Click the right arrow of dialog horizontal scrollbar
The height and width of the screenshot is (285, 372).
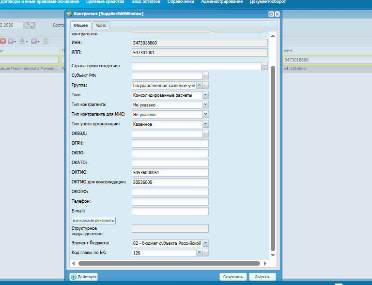click(x=265, y=263)
